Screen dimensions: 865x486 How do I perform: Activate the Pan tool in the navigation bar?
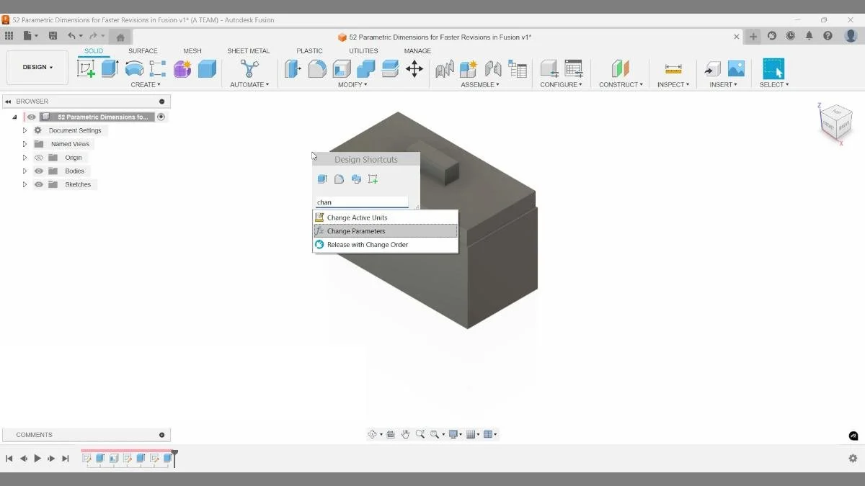coord(406,434)
